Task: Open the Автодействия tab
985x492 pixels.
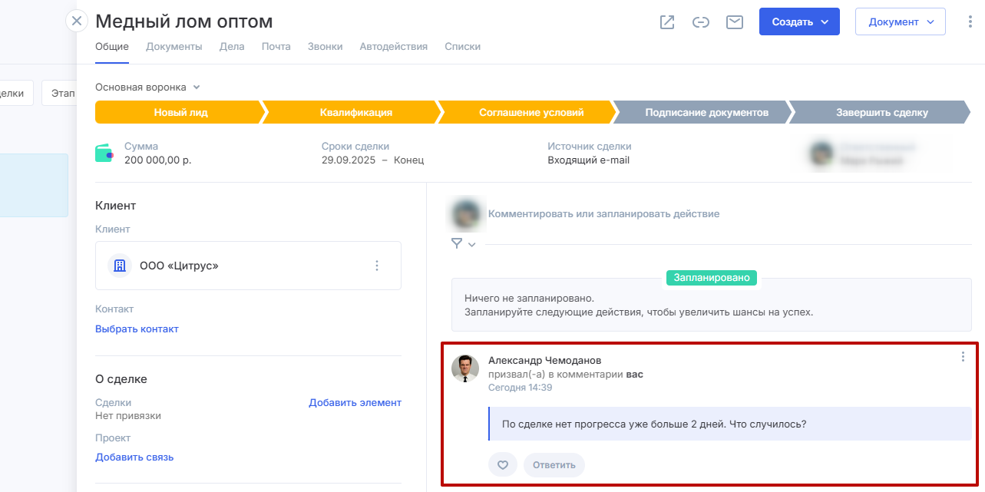Action: 393,47
